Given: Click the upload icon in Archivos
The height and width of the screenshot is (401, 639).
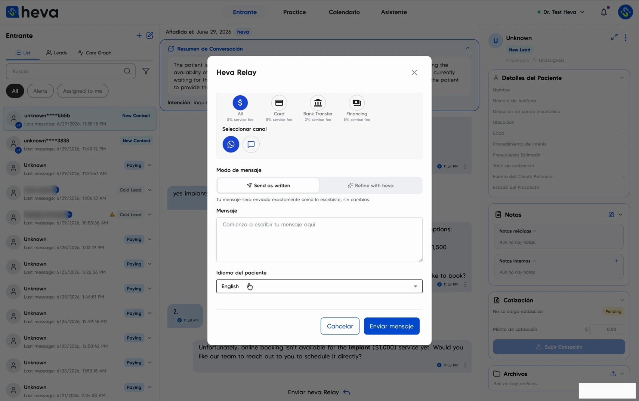Looking at the screenshot, I should point(613,374).
